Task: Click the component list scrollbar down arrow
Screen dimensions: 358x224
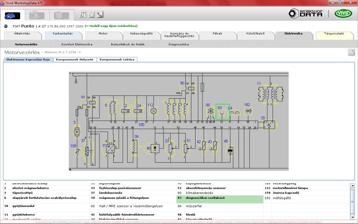Action: click(x=353, y=217)
